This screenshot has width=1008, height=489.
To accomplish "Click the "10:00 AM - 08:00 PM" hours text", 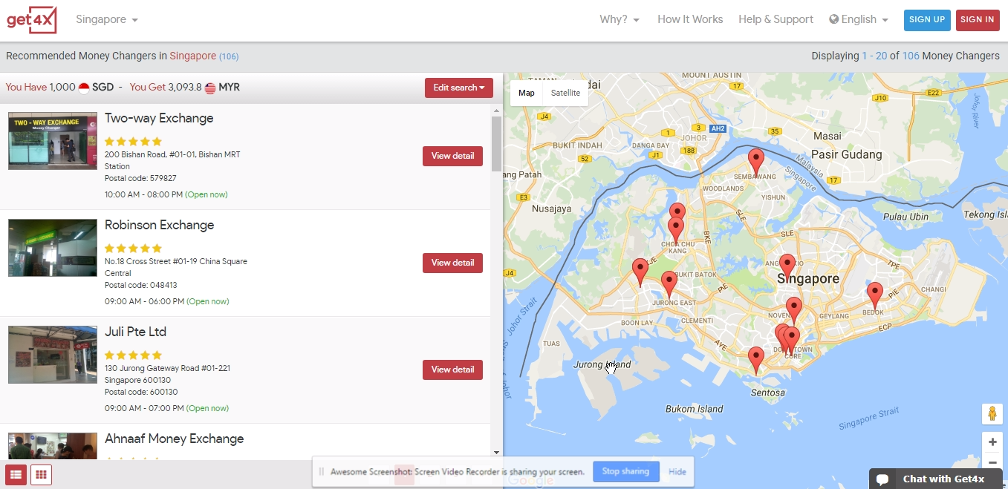I will [143, 195].
